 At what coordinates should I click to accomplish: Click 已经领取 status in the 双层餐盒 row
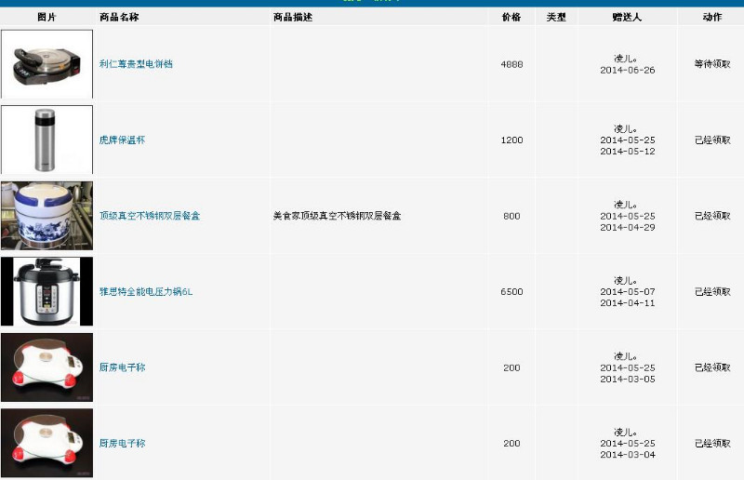(x=712, y=216)
